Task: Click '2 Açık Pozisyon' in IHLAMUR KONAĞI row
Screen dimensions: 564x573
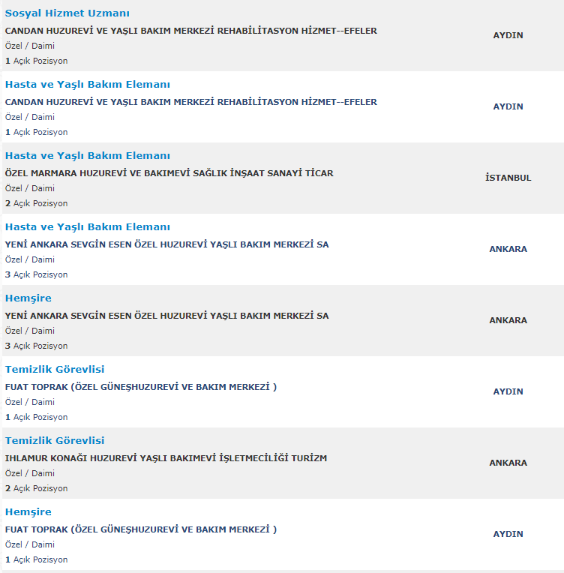Action: 36,488
